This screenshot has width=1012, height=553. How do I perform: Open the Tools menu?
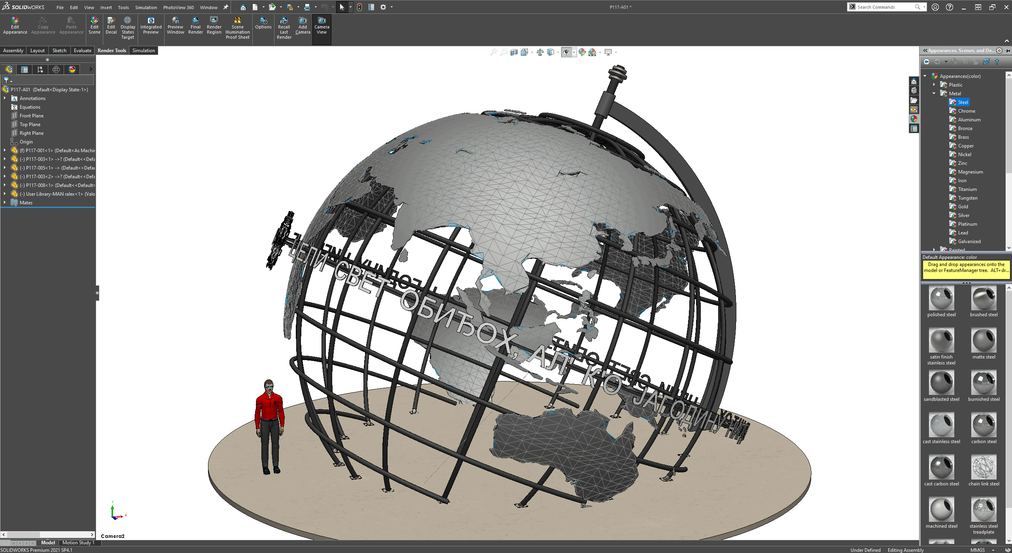click(x=123, y=7)
